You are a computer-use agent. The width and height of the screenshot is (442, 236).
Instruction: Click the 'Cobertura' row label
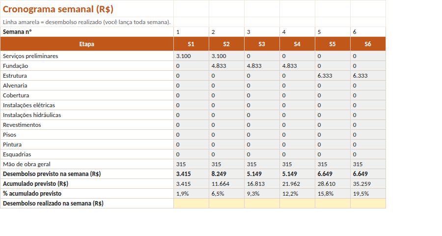coord(87,95)
